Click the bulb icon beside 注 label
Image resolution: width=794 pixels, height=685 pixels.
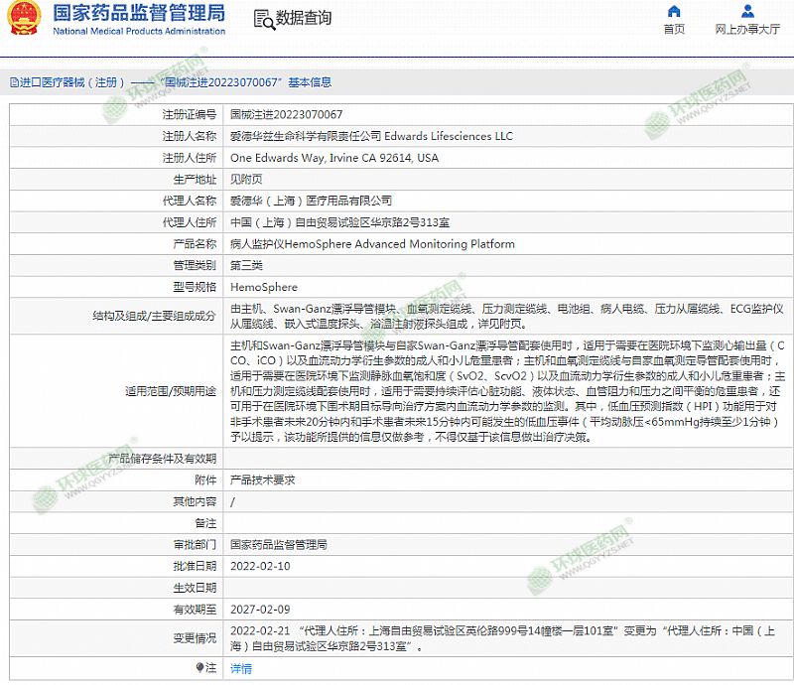[x=200, y=668]
